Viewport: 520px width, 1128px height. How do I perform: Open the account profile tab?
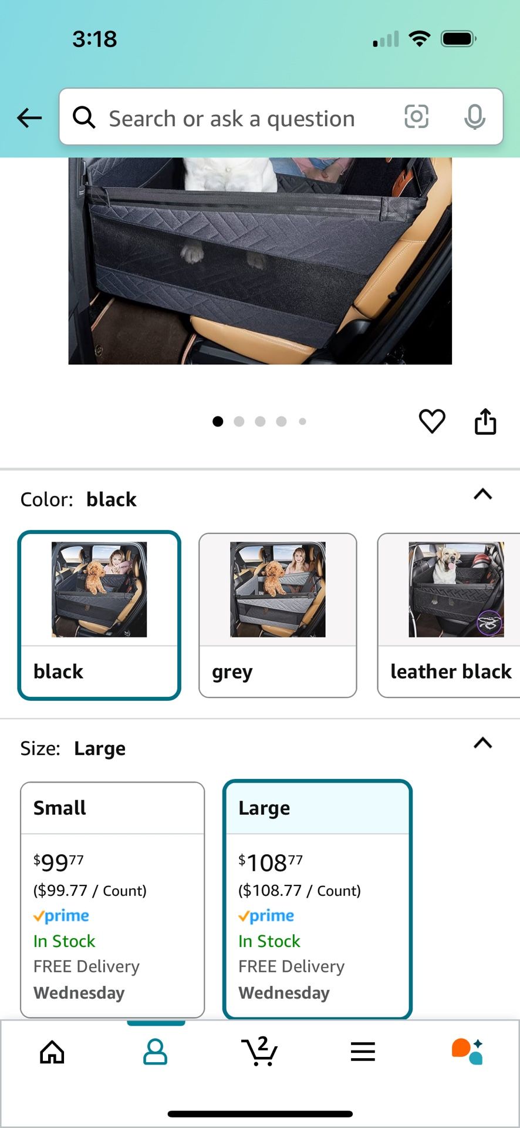click(x=156, y=1052)
